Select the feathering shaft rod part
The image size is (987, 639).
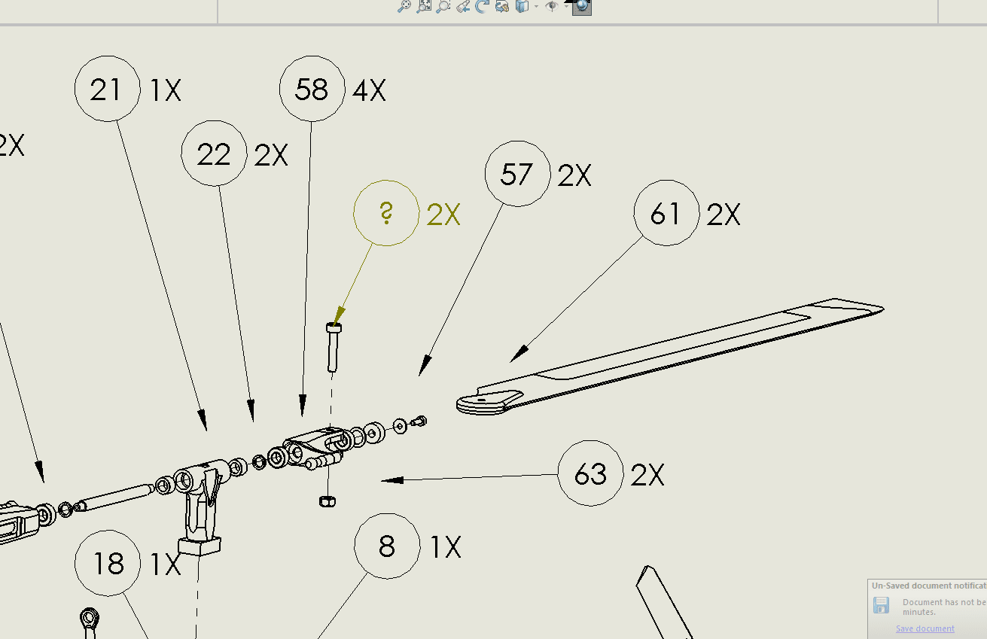point(113,497)
